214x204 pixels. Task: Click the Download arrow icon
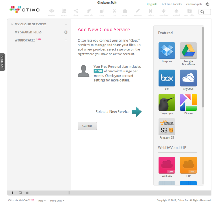tap(163, 11)
